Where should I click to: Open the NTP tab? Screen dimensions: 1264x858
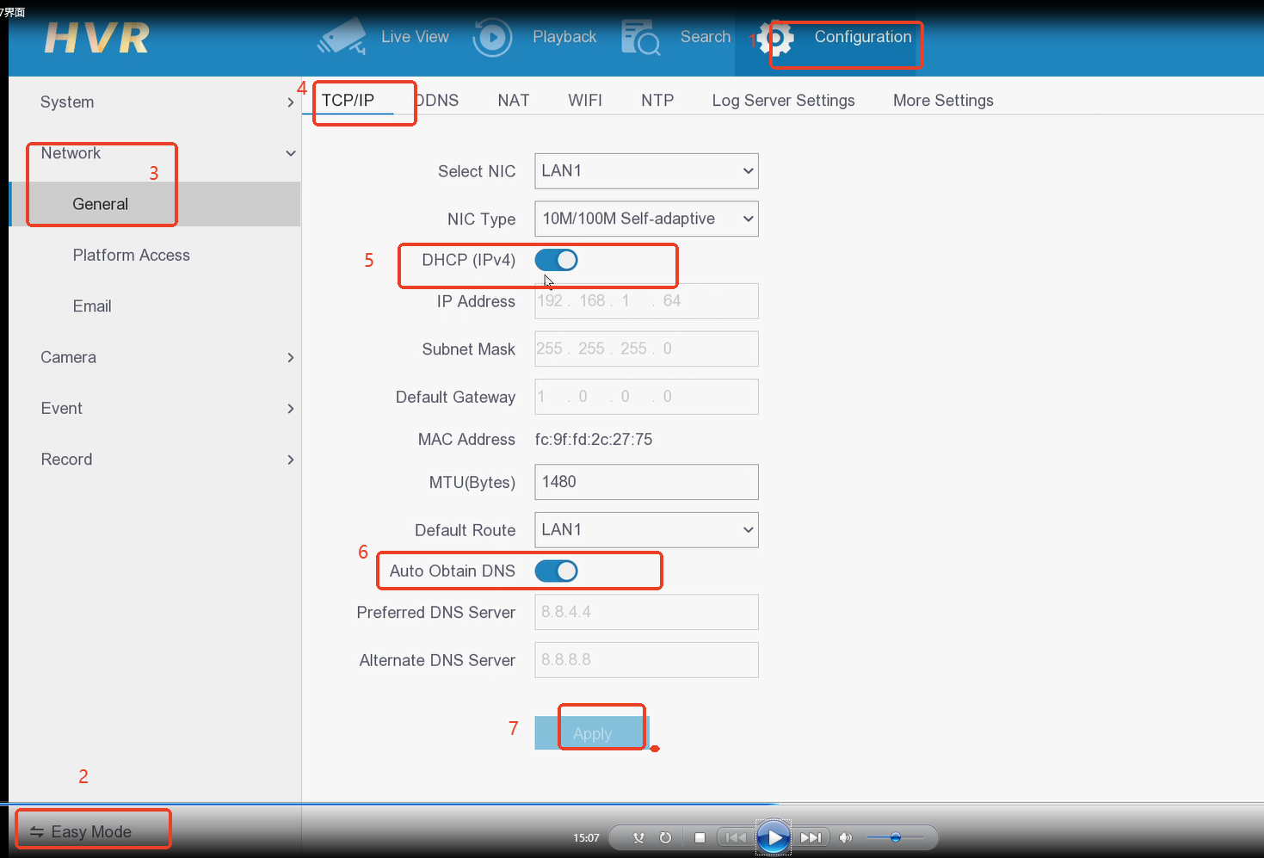click(x=657, y=101)
